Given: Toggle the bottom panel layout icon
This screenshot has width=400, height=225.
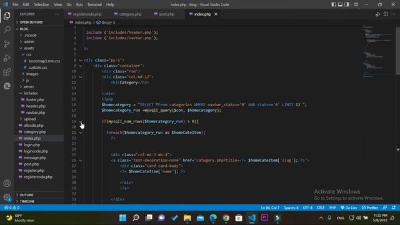Looking at the screenshot, I should click(x=340, y=4).
